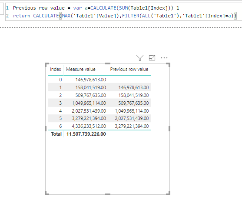
Task: Select the right-middle resize handle of table
Action: tap(169, 129)
